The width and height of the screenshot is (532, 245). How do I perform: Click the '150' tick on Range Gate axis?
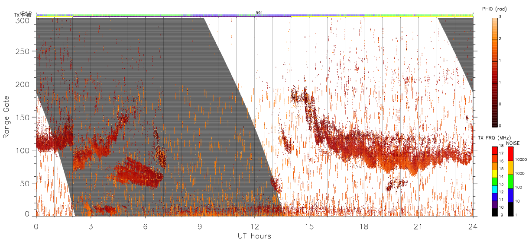tap(23, 117)
